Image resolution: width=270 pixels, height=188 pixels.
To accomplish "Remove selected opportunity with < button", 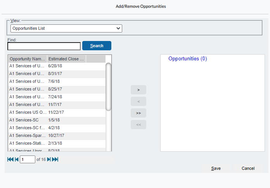I will [138, 101].
